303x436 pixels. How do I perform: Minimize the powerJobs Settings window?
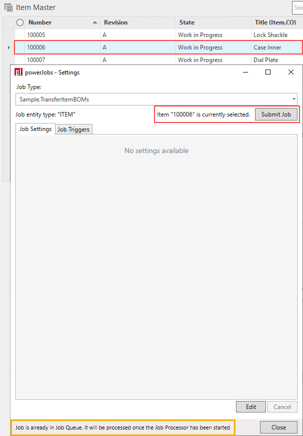pyautogui.click(x=245, y=72)
